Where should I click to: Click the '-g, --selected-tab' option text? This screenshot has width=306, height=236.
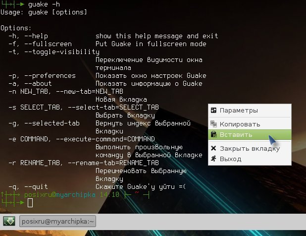coord(44,123)
